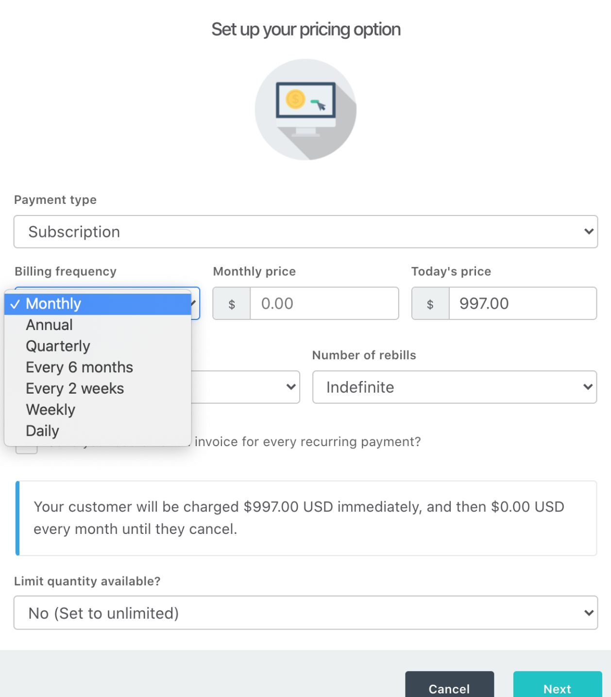Image resolution: width=611 pixels, height=697 pixels.
Task: Click the dollar sign beside Monthly price
Action: (232, 304)
